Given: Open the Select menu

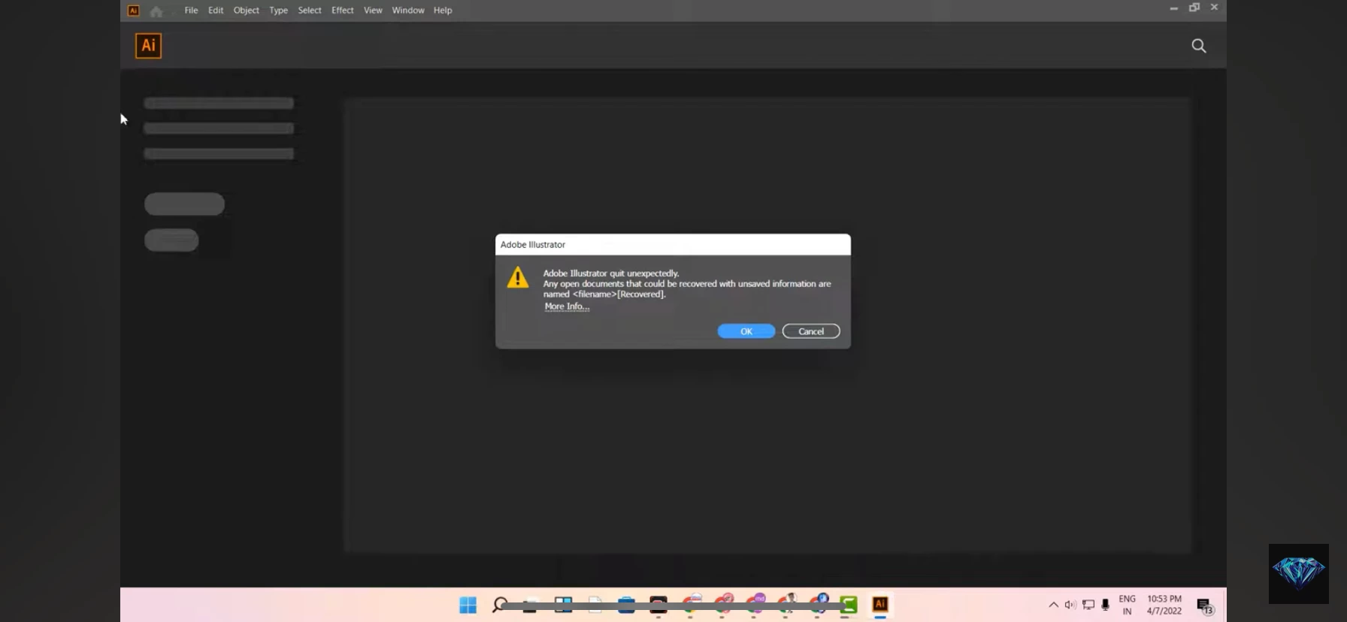Looking at the screenshot, I should point(309,11).
